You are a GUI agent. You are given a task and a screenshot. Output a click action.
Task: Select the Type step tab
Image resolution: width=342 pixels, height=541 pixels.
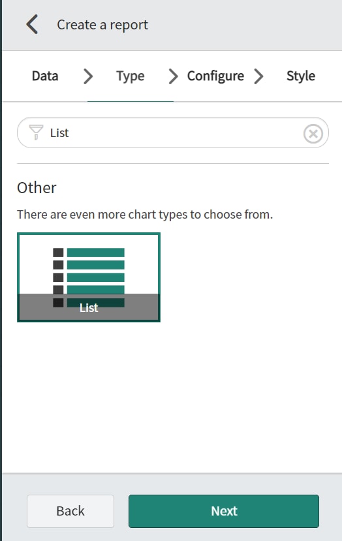[x=130, y=76]
